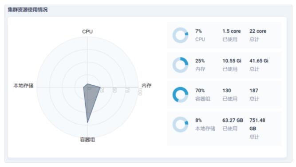This screenshot has width=296, height=167.
Task: Click the 7% CPU percentage value
Action: (x=198, y=31)
